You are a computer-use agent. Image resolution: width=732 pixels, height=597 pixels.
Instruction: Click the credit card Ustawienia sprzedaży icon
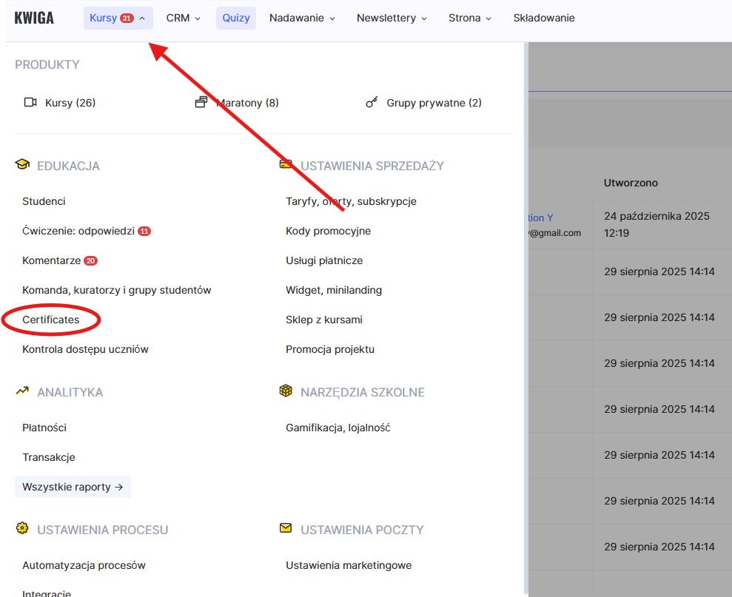pyautogui.click(x=286, y=165)
